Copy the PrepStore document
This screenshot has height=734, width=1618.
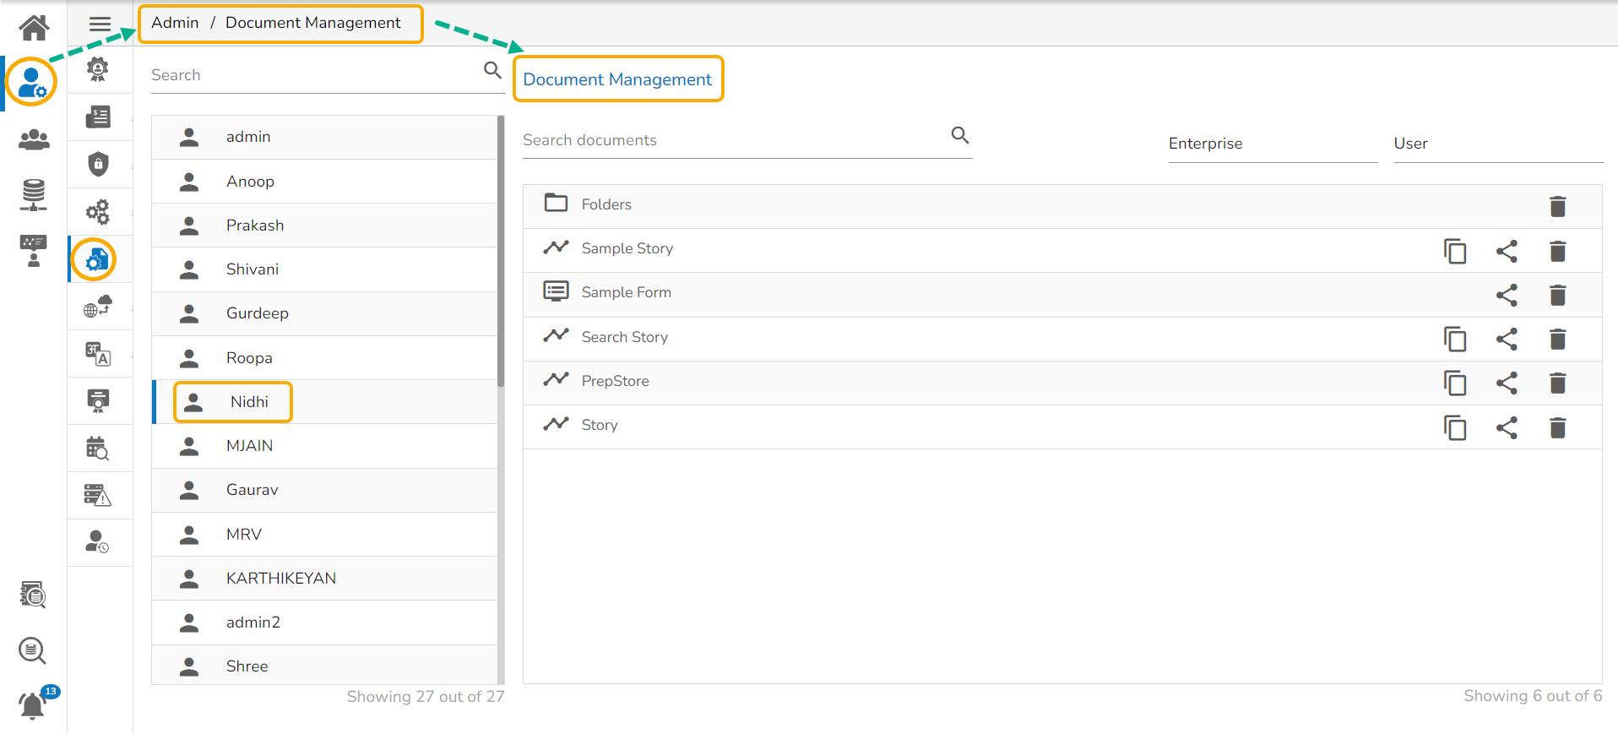1455,383
